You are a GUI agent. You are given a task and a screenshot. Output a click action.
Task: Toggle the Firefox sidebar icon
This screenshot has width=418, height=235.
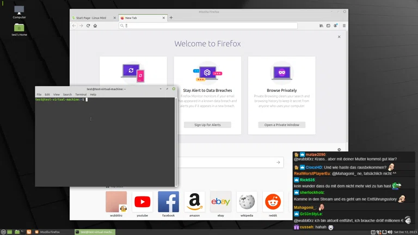pyautogui.click(x=328, y=26)
